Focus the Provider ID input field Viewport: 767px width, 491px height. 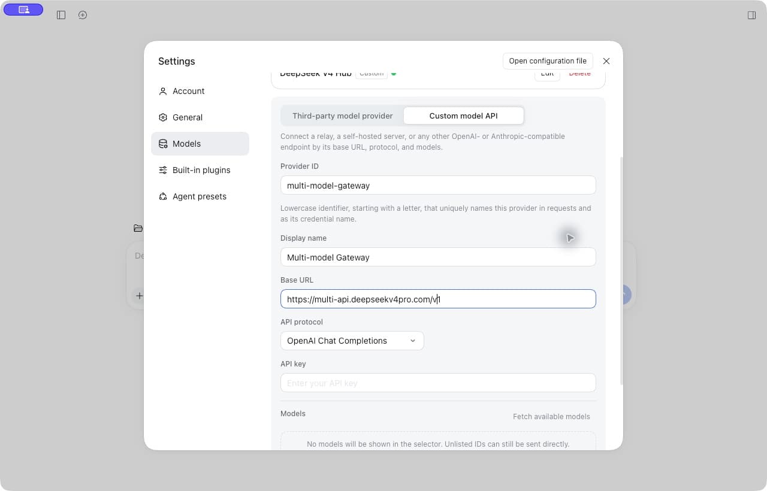(x=438, y=185)
